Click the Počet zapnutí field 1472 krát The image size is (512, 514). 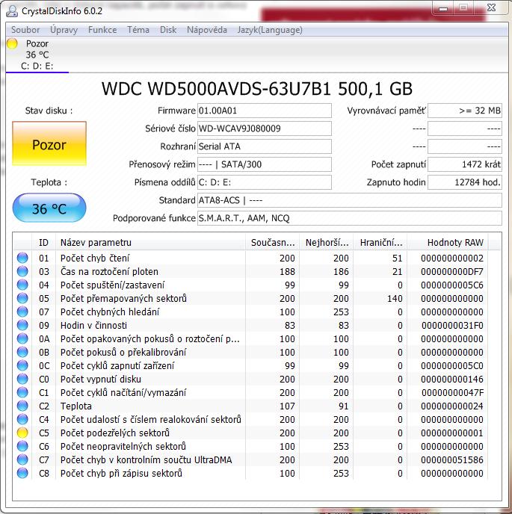(x=465, y=164)
